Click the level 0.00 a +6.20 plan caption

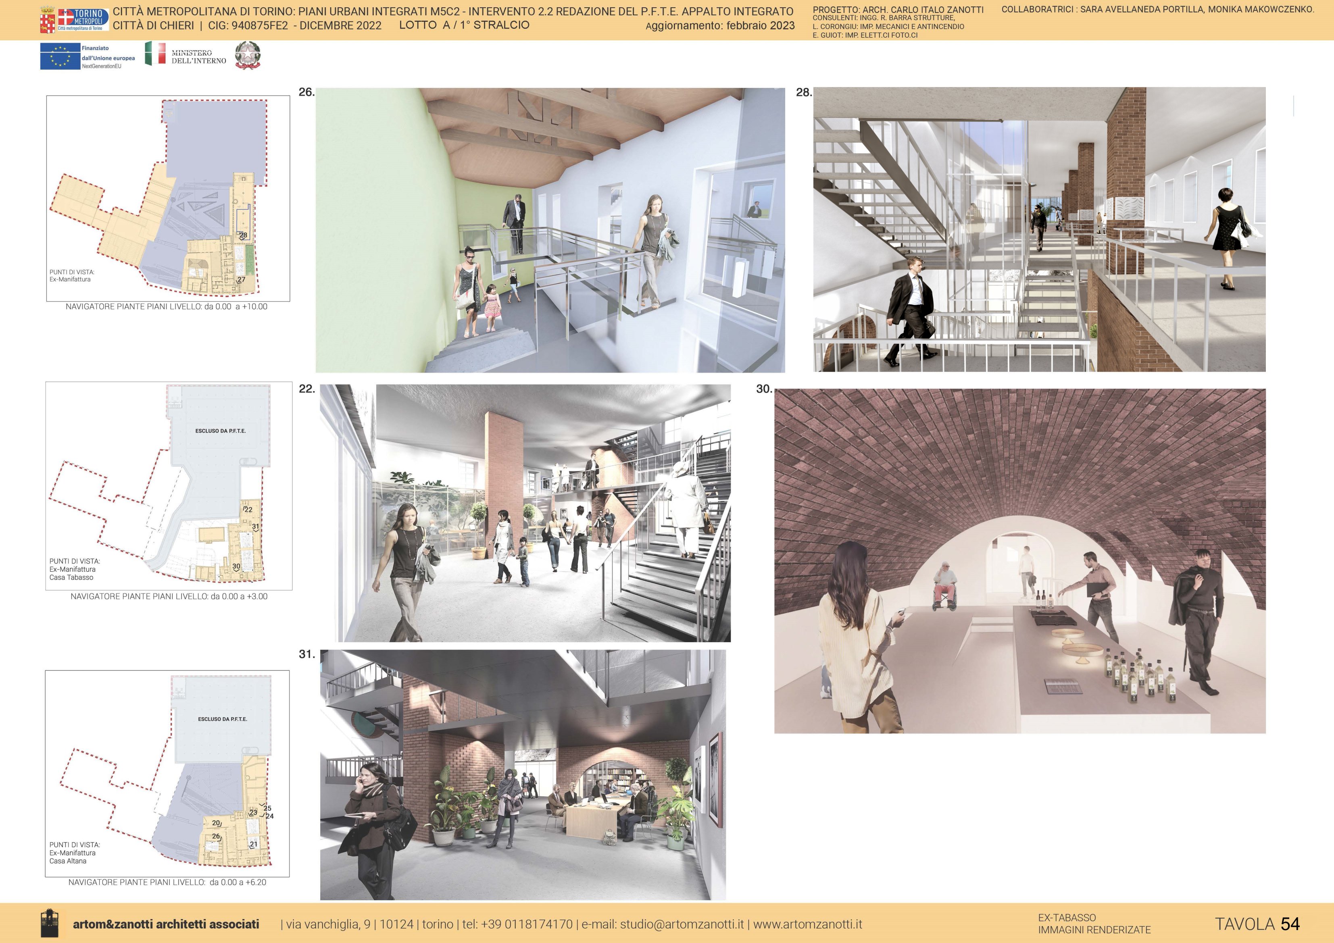click(167, 882)
